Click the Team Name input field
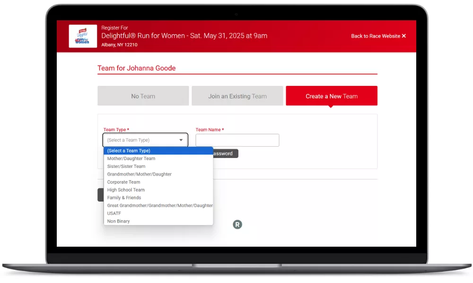Image resolution: width=473 pixels, height=283 pixels. pyautogui.click(x=237, y=140)
